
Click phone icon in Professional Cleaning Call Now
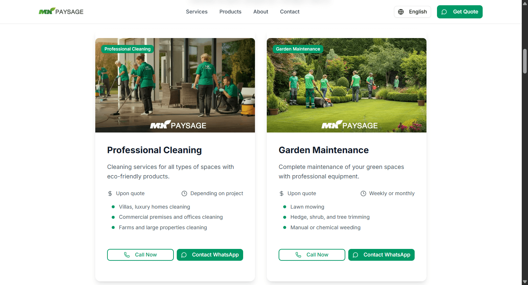(x=127, y=255)
